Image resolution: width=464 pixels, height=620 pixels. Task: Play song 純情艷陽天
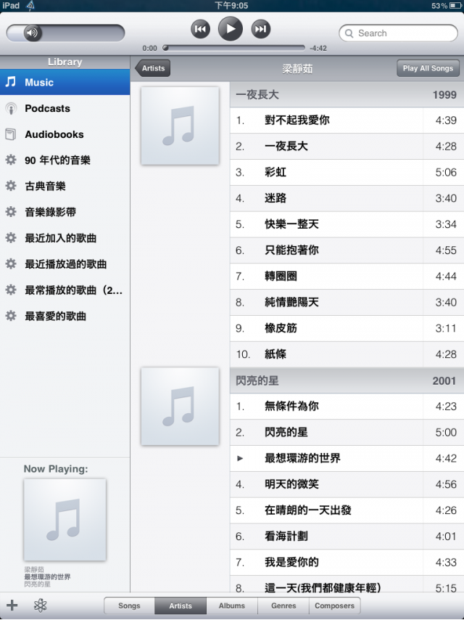[x=347, y=303]
